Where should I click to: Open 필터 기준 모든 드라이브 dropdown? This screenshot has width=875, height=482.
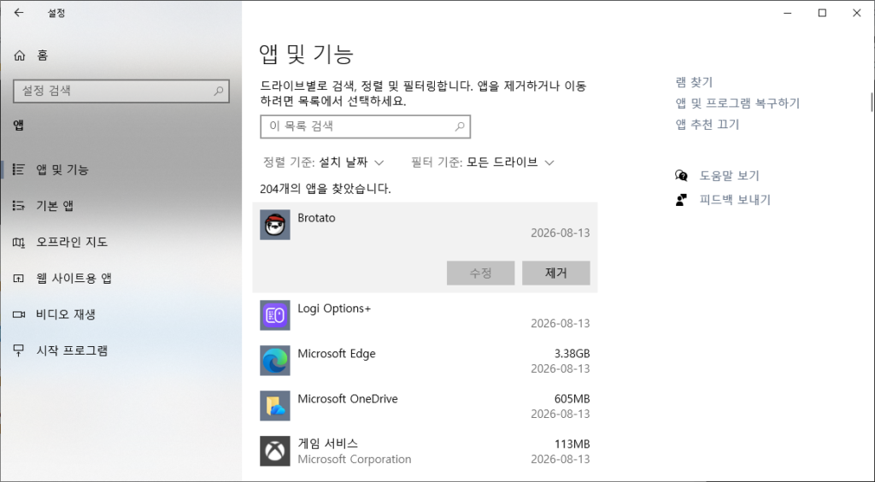tap(483, 162)
